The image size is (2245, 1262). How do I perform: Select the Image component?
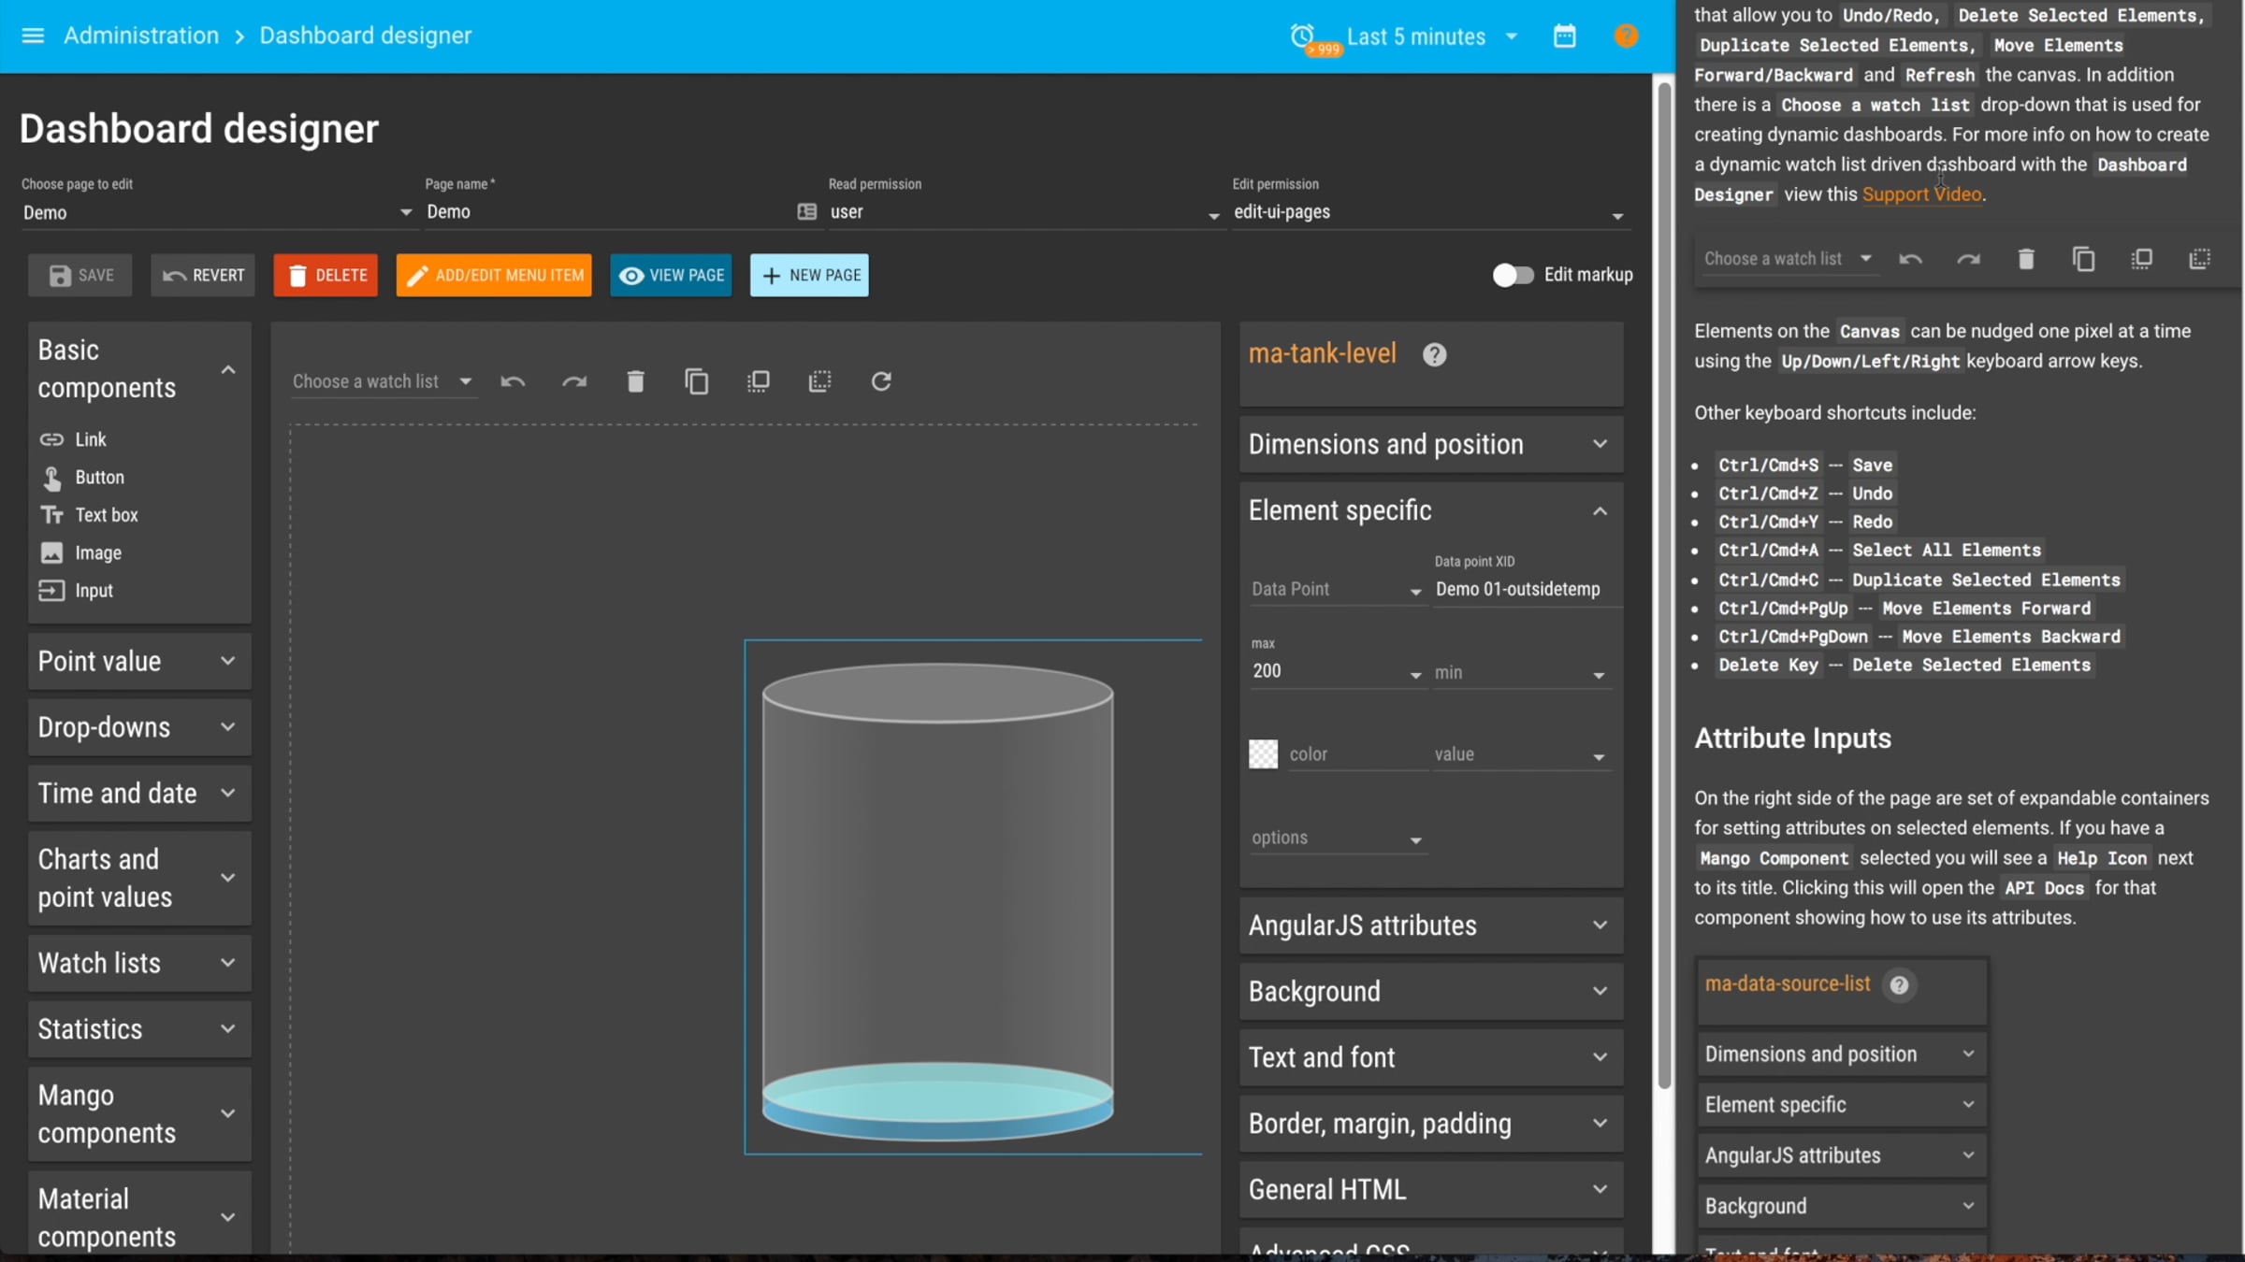tap(97, 553)
